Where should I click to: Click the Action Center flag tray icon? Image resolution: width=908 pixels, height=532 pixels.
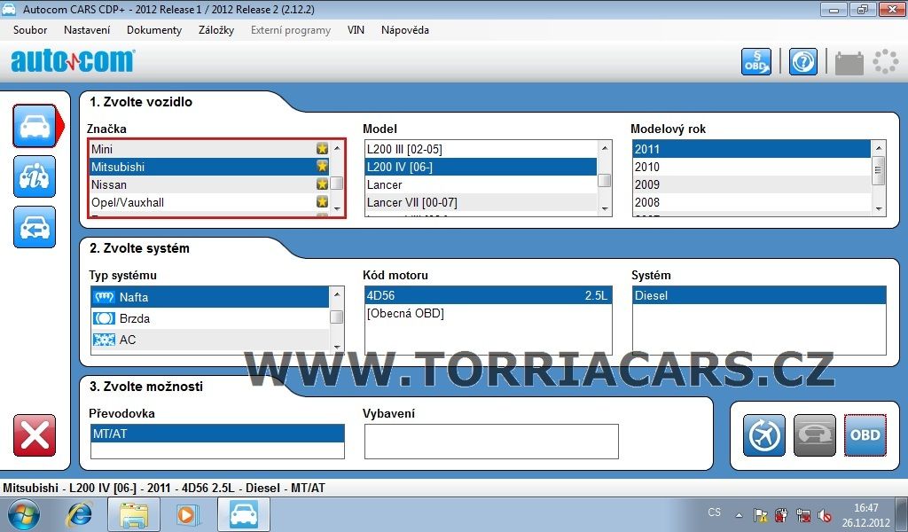click(760, 515)
